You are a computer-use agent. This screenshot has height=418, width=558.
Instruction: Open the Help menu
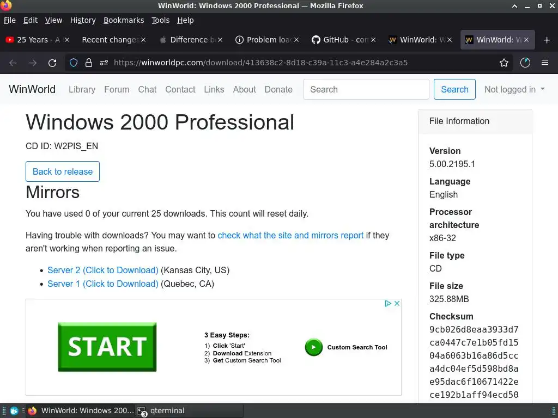coord(185,20)
